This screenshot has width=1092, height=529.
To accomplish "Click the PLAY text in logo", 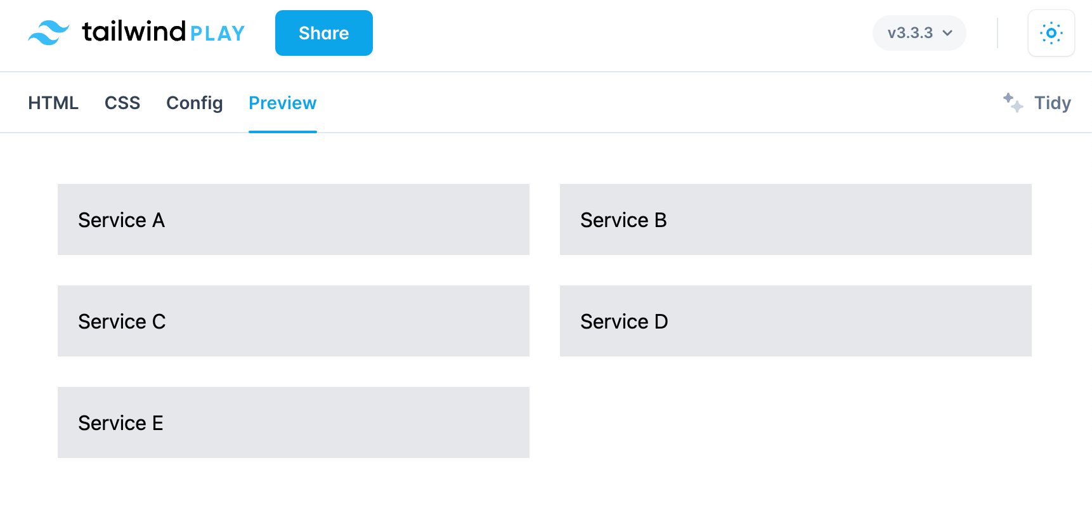I will (x=218, y=34).
